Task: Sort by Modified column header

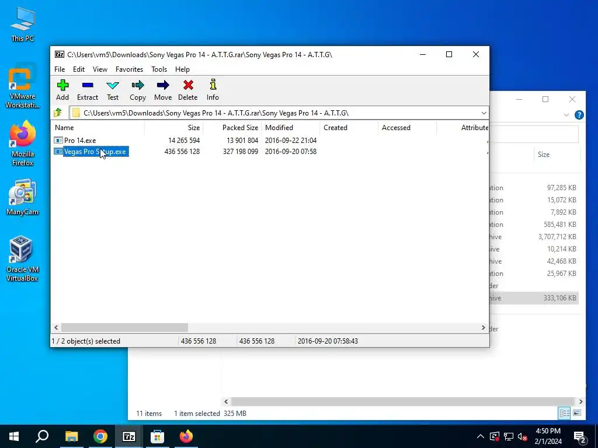Action: 291,128
